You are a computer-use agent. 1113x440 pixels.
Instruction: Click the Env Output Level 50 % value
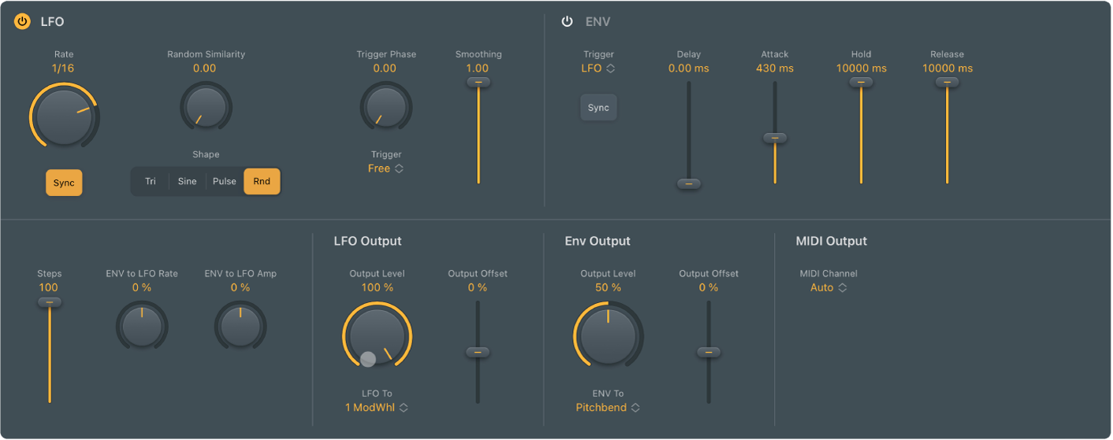click(x=608, y=288)
